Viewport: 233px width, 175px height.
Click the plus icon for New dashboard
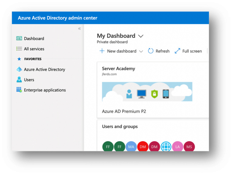coord(102,51)
